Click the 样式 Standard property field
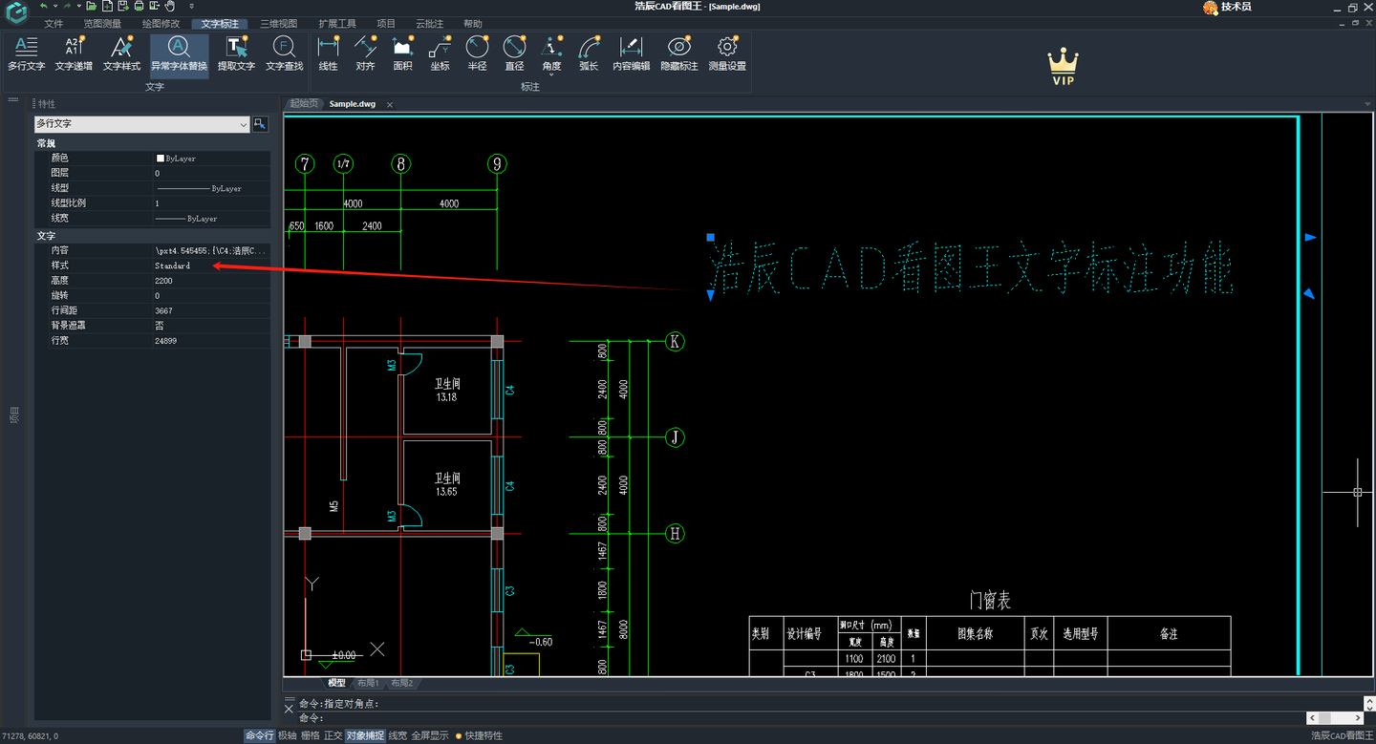Viewport: 1376px width, 744px height. click(211, 266)
